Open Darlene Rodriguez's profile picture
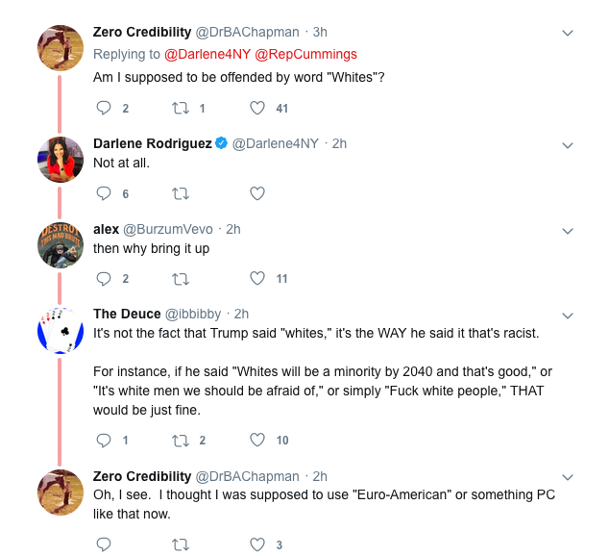Image resolution: width=609 pixels, height=556 pixels. pos(59,159)
